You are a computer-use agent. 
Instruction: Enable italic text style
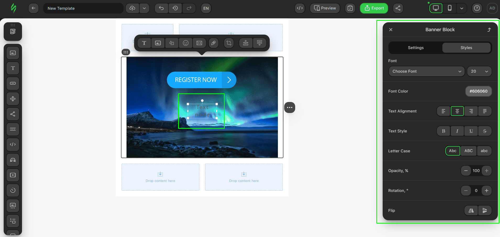[457, 131]
